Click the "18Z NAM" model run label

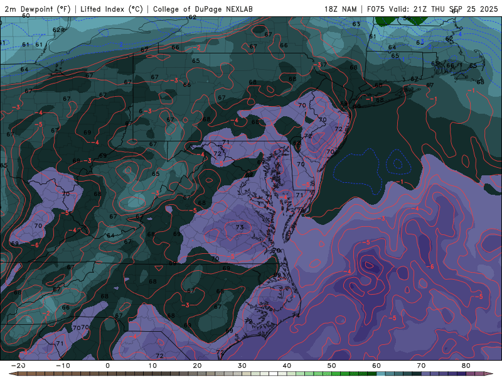(341, 9)
